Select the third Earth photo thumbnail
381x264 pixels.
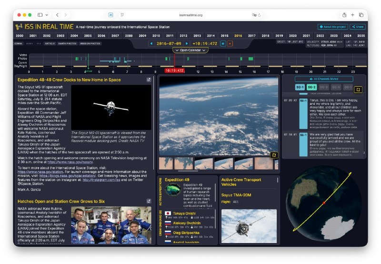[204, 163]
